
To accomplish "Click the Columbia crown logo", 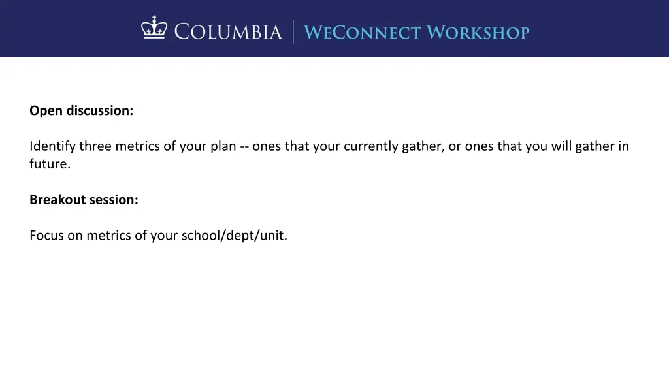I will (154, 27).
